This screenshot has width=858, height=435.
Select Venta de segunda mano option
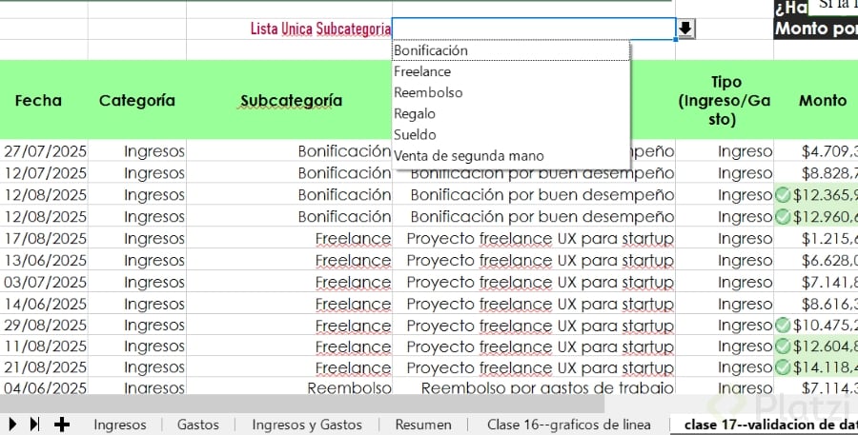pos(511,156)
